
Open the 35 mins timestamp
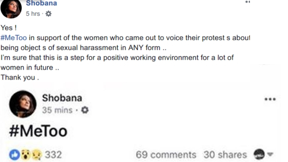click(x=57, y=110)
